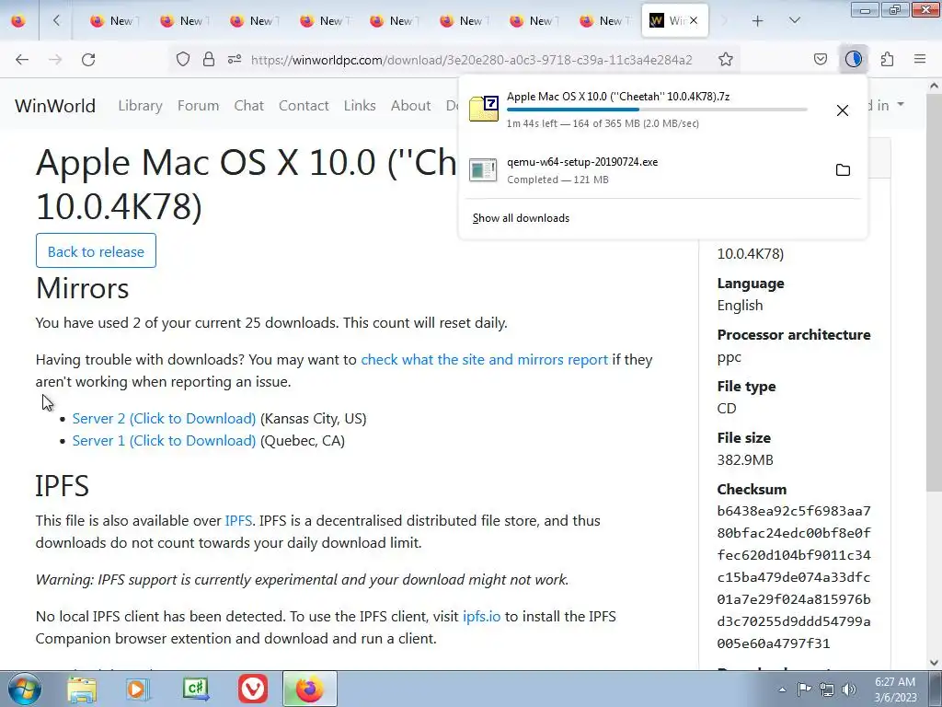Download from Server 1 Quebec
Viewport: 942px width, 707px height.
point(164,441)
